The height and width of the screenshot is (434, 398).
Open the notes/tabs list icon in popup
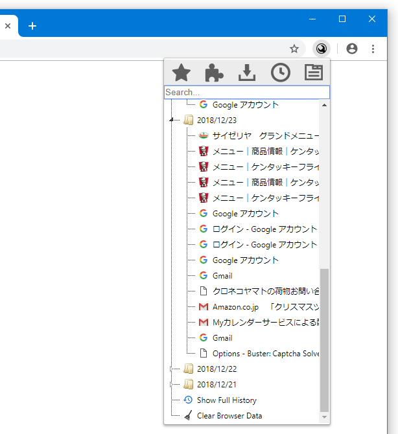point(314,73)
